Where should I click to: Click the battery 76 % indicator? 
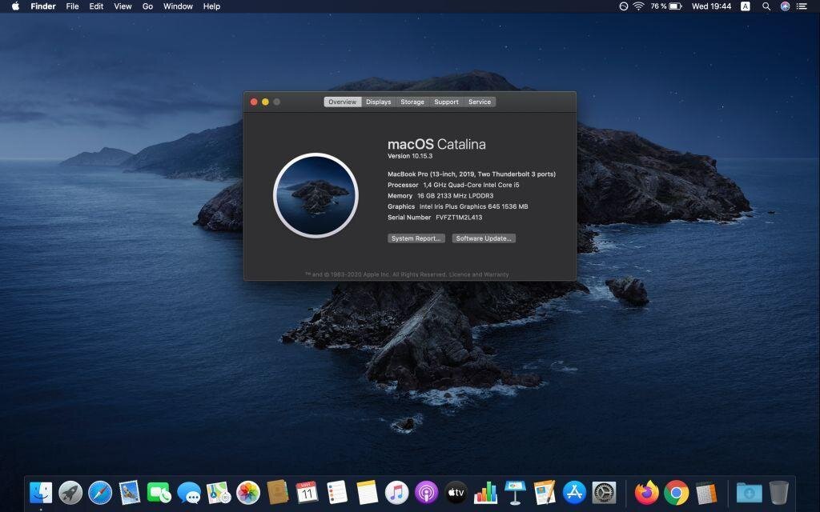pos(666,6)
